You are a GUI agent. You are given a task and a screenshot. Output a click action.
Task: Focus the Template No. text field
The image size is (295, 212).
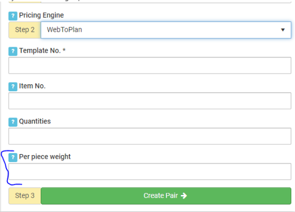point(150,65)
